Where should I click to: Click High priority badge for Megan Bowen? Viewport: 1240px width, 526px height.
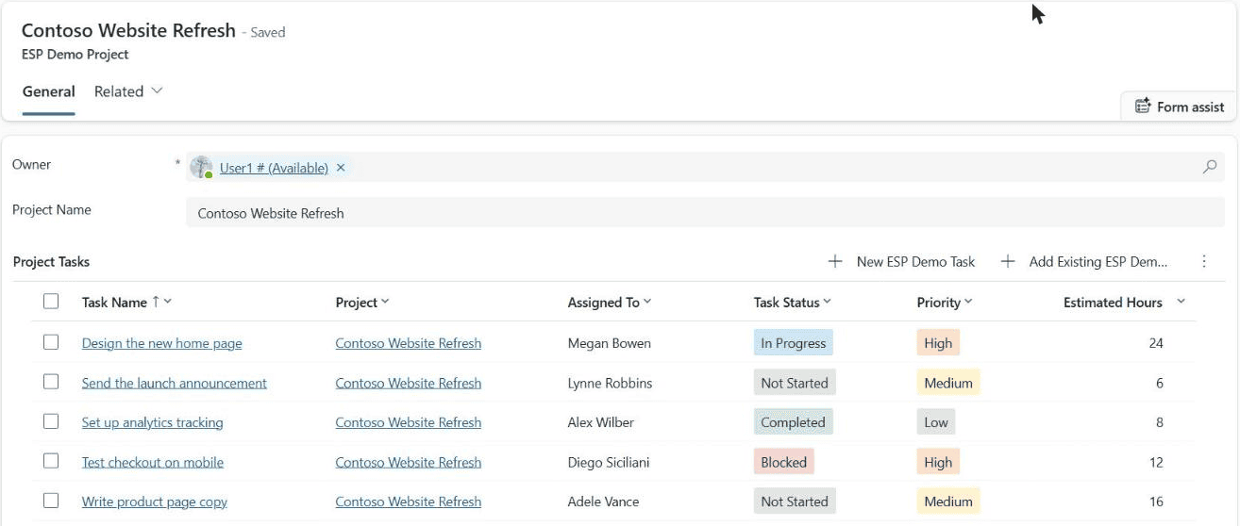pos(938,343)
